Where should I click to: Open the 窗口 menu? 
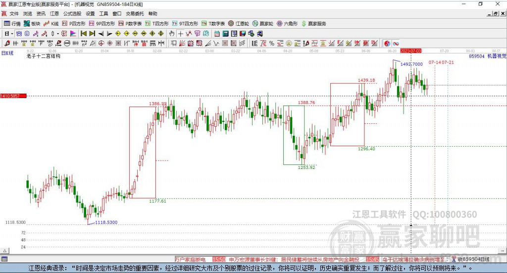pyautogui.click(x=117, y=13)
